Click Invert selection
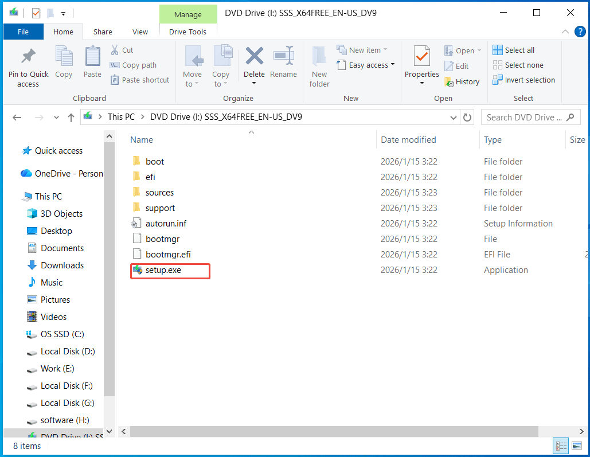The width and height of the screenshot is (590, 457). coord(524,80)
